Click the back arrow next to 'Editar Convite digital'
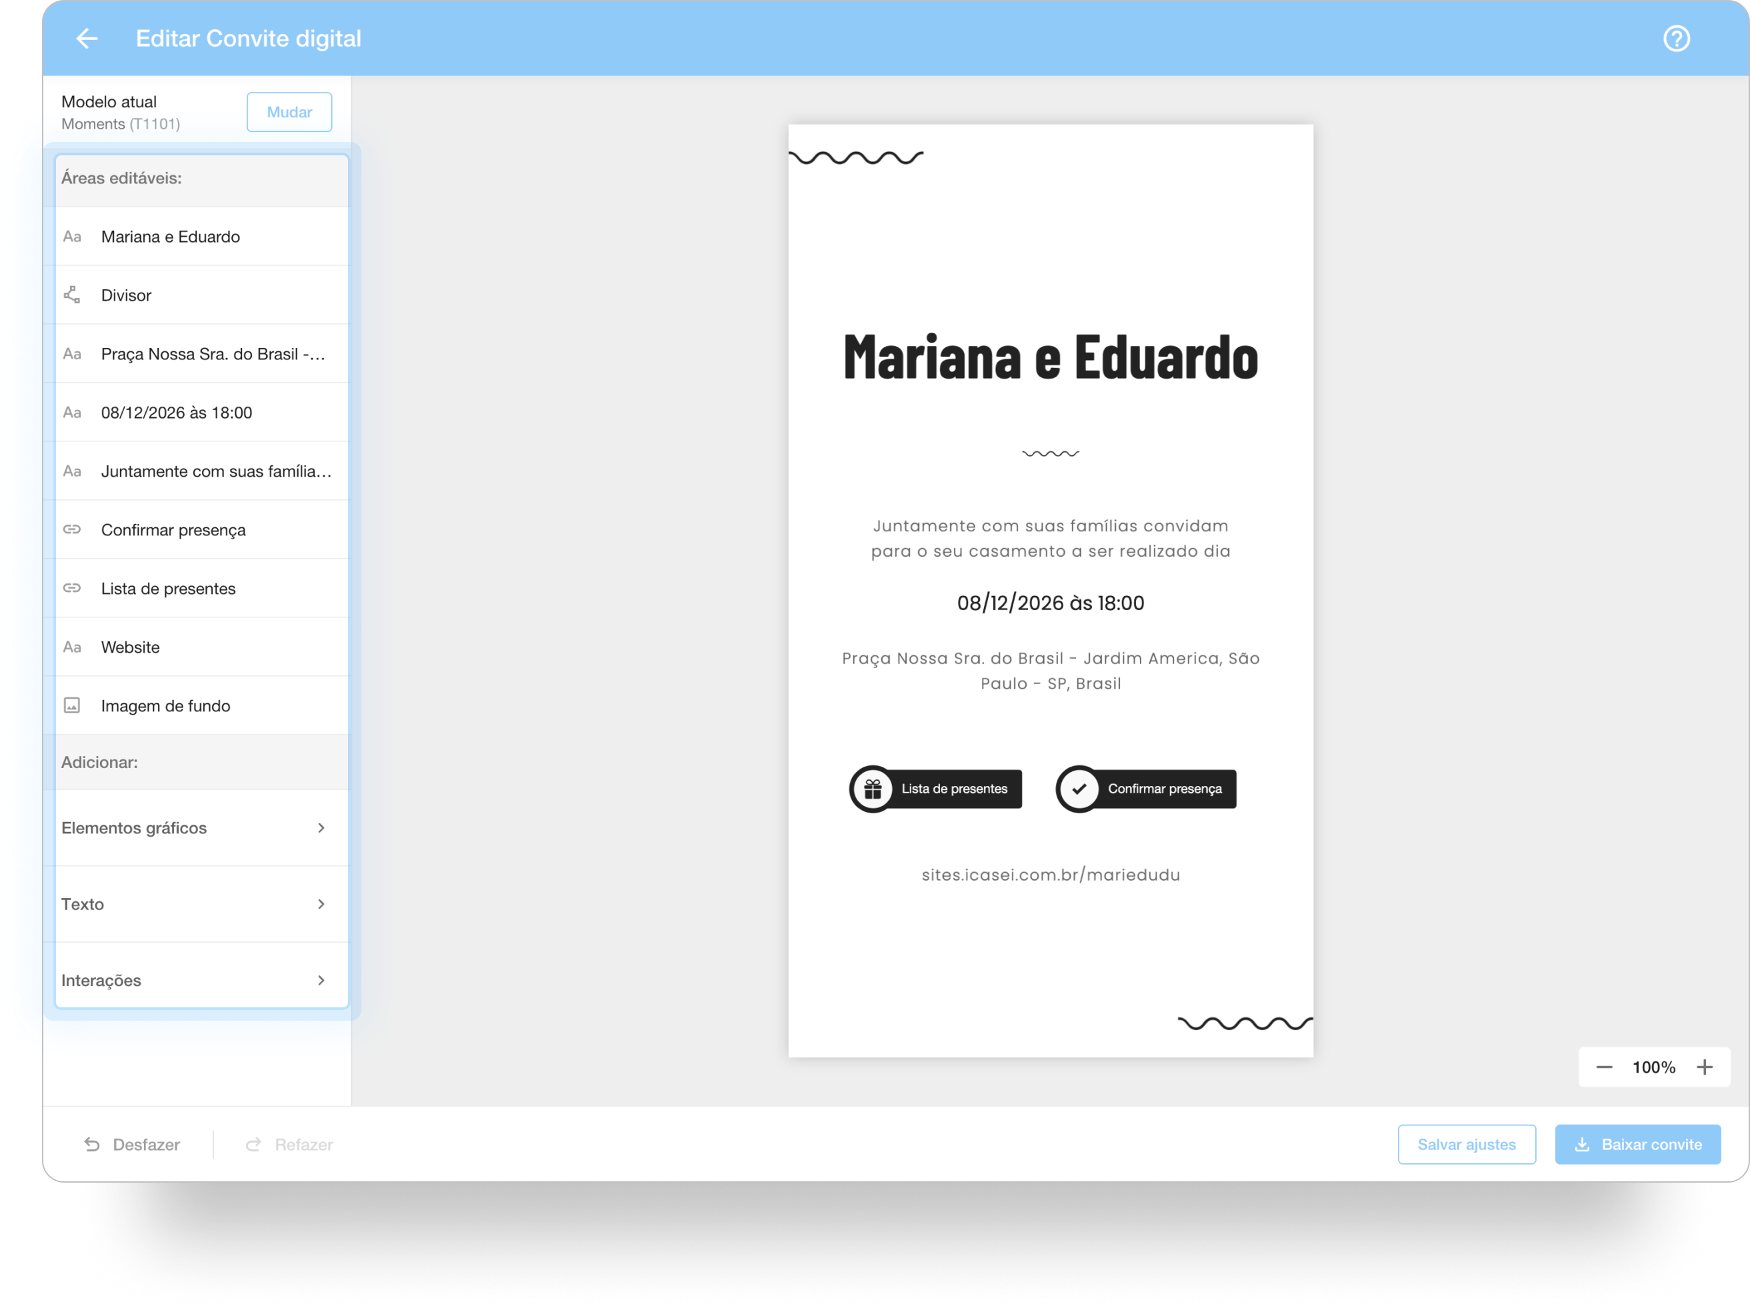The image size is (1750, 1316). click(x=87, y=39)
